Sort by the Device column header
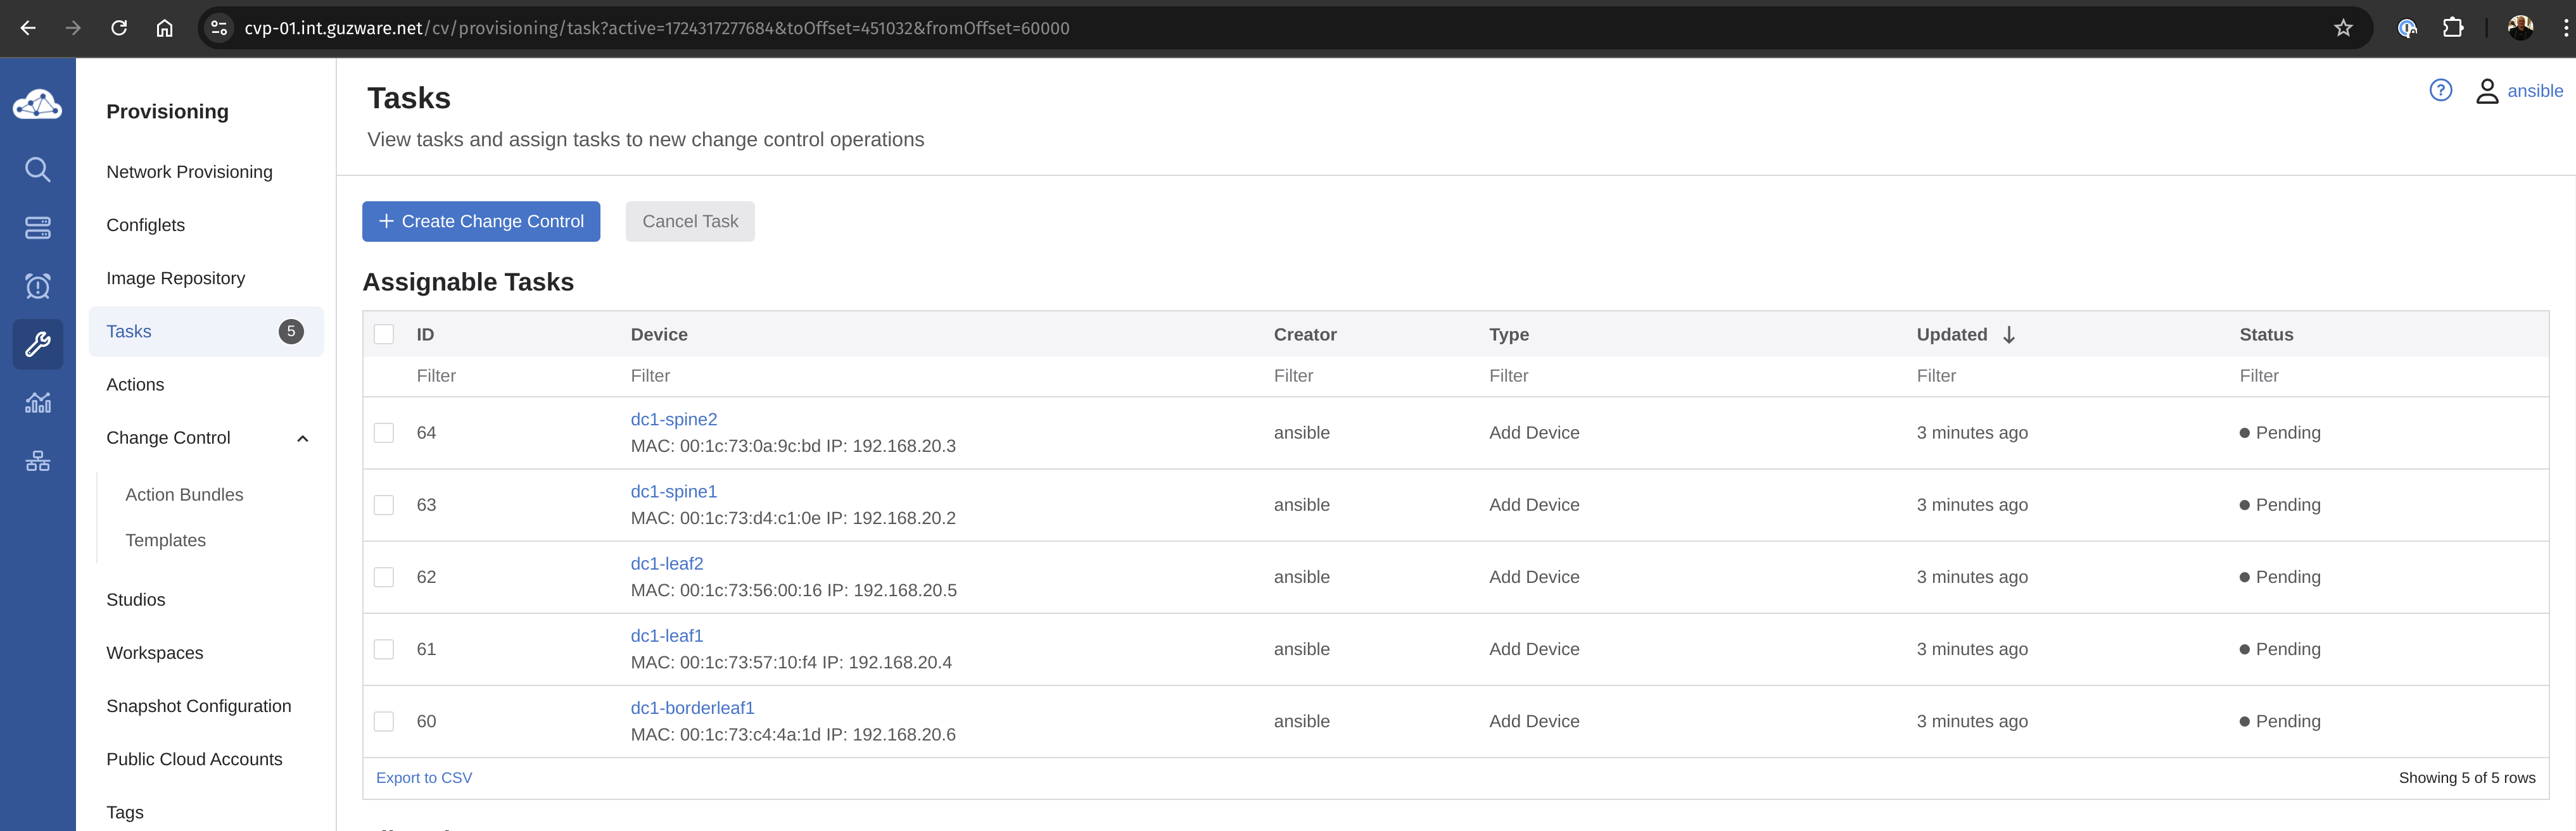The height and width of the screenshot is (831, 2576). pos(659,335)
